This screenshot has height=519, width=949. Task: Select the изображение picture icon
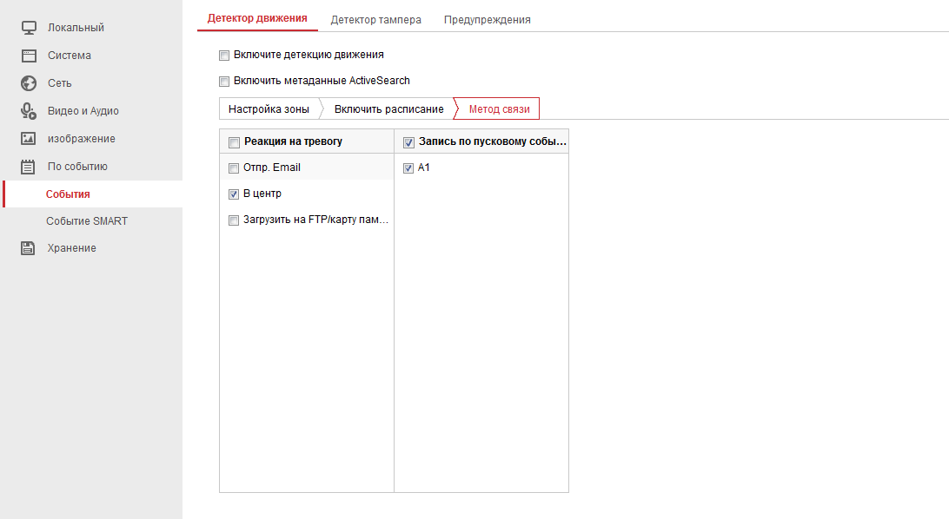pyautogui.click(x=28, y=138)
